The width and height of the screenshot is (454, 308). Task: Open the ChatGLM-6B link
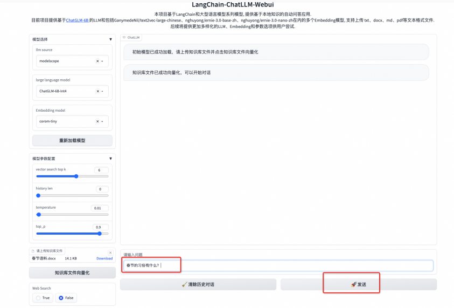point(78,20)
